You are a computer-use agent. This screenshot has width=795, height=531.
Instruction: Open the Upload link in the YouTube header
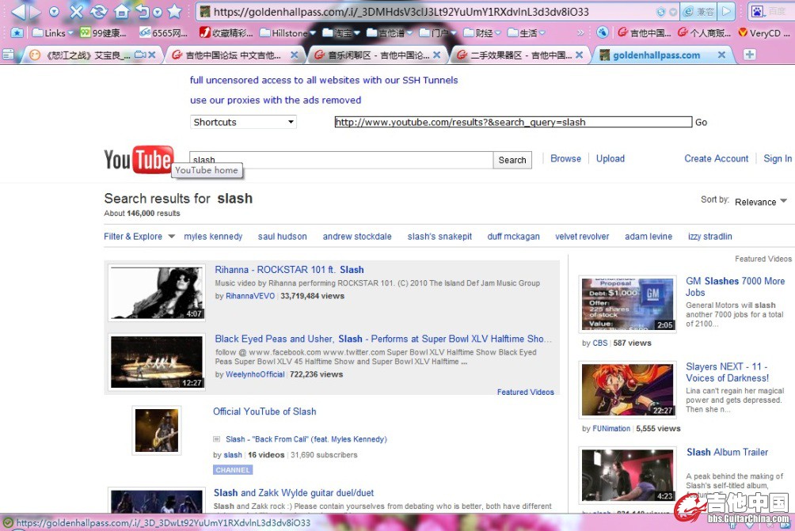pyautogui.click(x=611, y=158)
